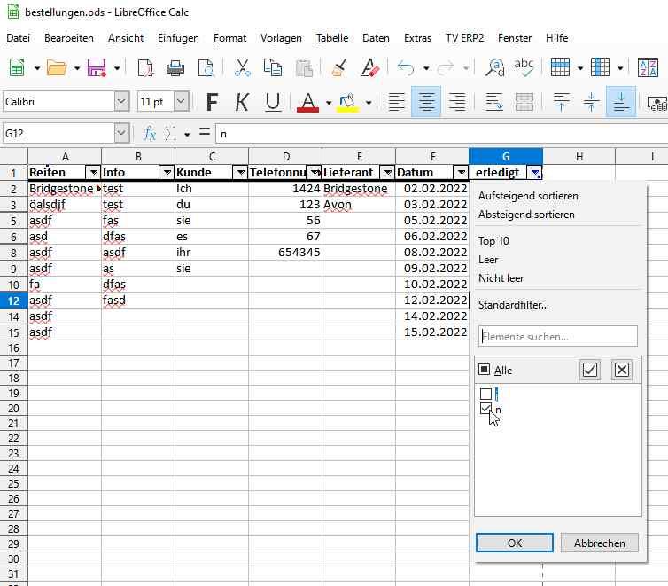
Task: Center text horizontally using the alignment icon
Action: click(x=427, y=102)
